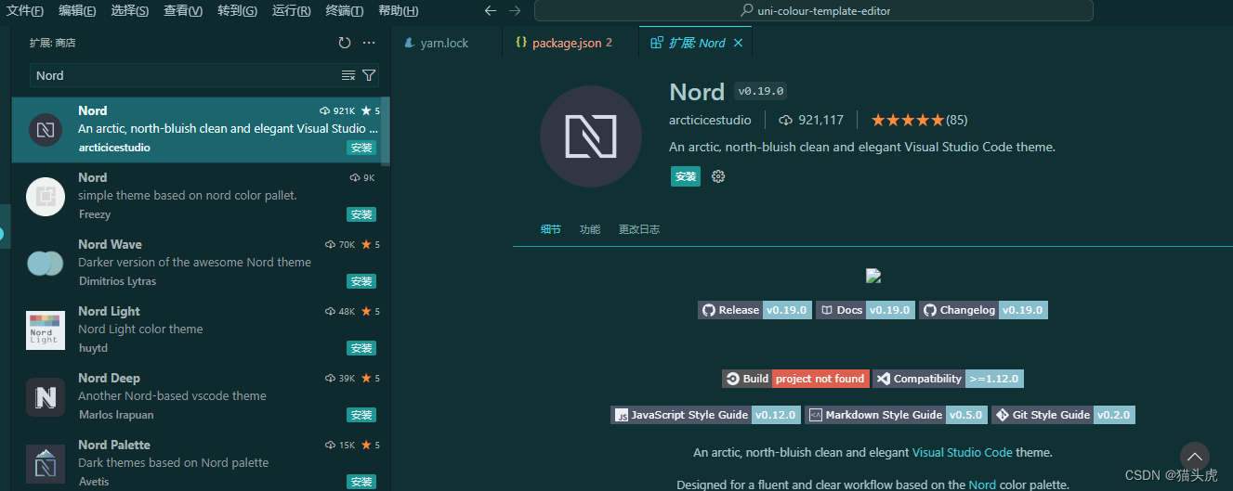Open the 终端(T) menu
1233x491 pixels.
tap(345, 11)
